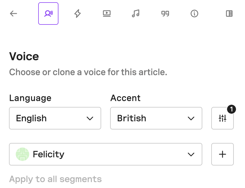Open the video player icon
The height and width of the screenshot is (188, 245).
point(107,13)
